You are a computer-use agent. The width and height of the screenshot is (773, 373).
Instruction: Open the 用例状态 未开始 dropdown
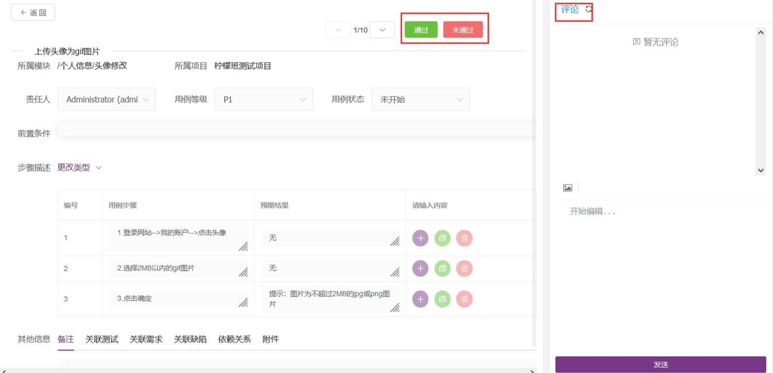coord(421,99)
